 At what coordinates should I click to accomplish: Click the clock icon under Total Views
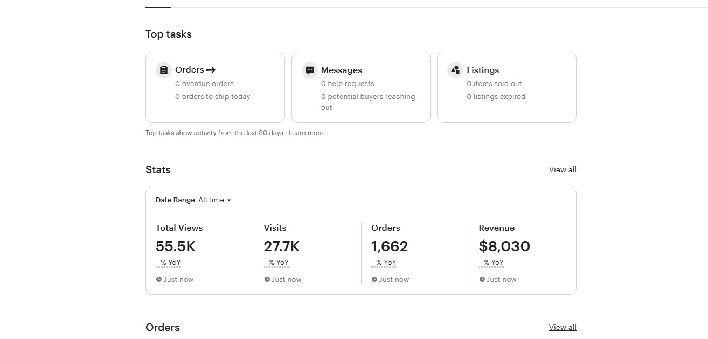point(159,279)
